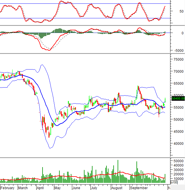Jump to the June month label
This screenshot has width=185, height=190.
point(76,188)
